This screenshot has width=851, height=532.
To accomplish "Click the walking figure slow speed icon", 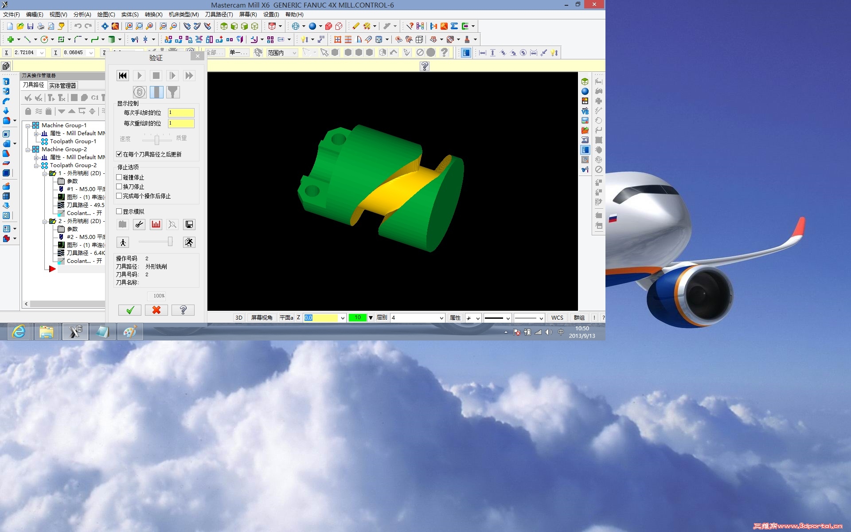I will [123, 242].
